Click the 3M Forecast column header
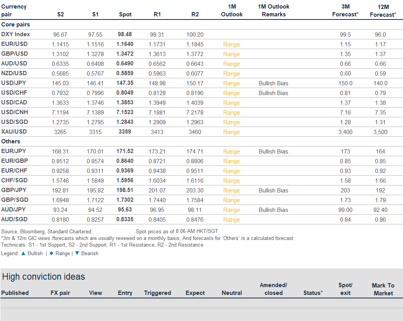Image resolution: width=403 pixels, height=321 pixels. pos(345,11)
